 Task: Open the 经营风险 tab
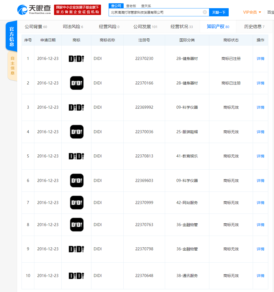[109, 27]
